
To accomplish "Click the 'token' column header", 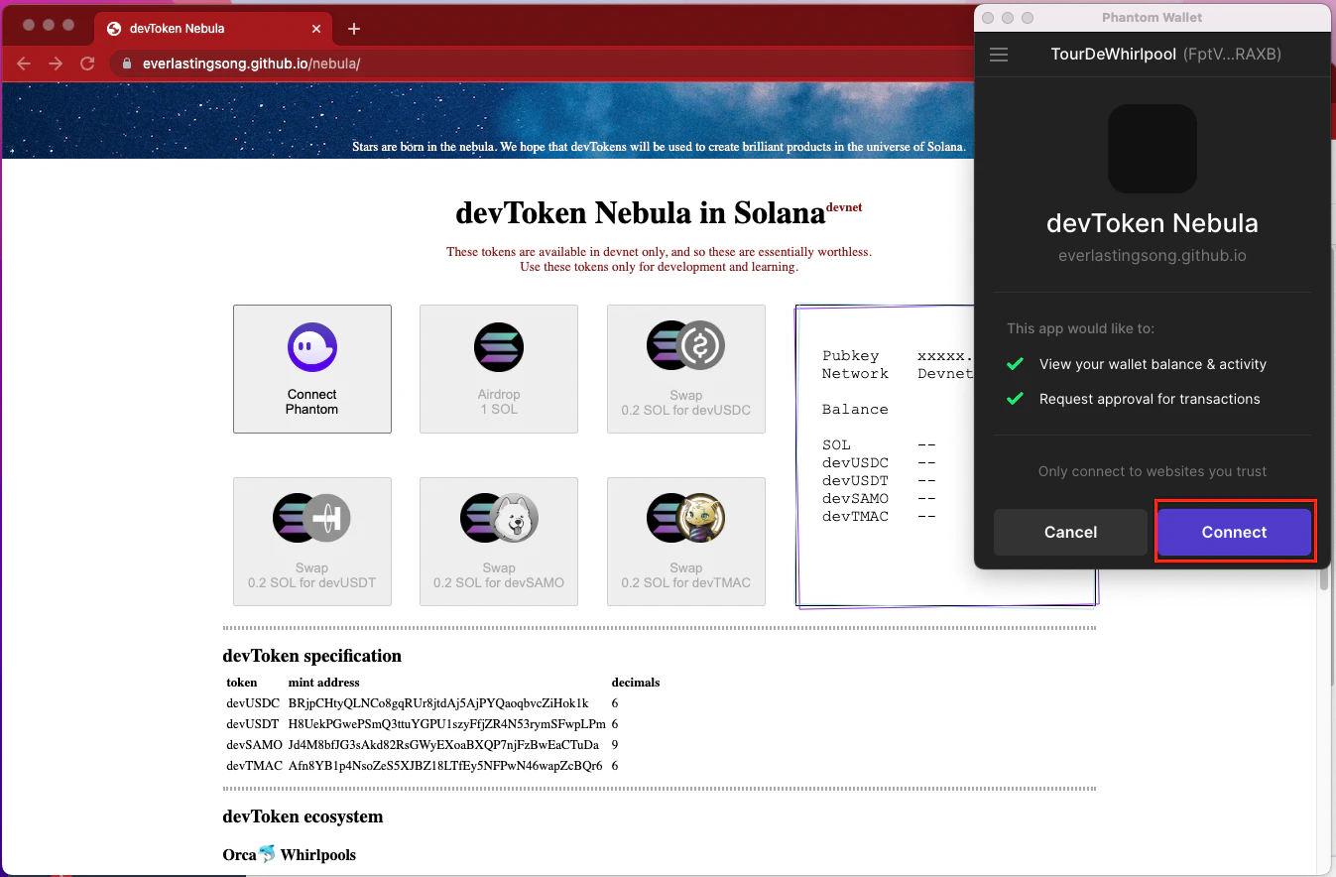I will [x=242, y=683].
